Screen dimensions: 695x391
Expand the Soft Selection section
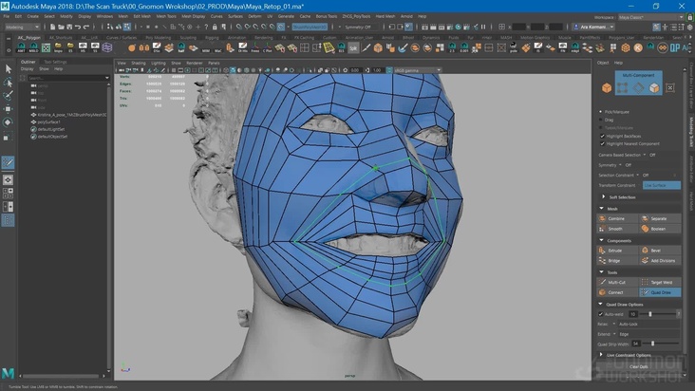(x=603, y=197)
